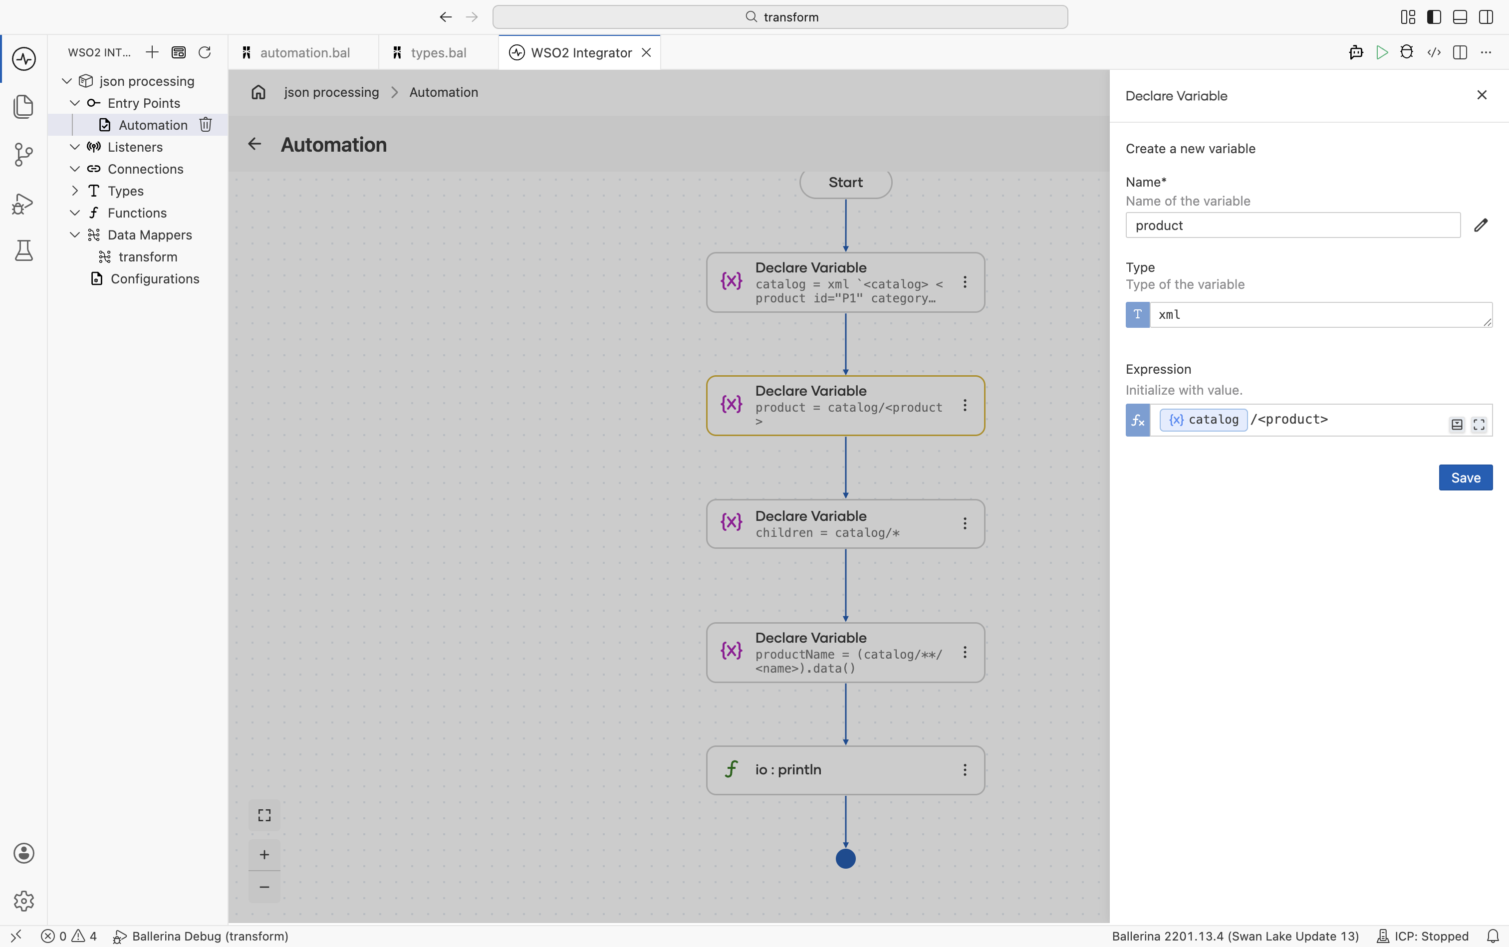
Task: Toggle the secondary side bar
Action: tap(1486, 17)
